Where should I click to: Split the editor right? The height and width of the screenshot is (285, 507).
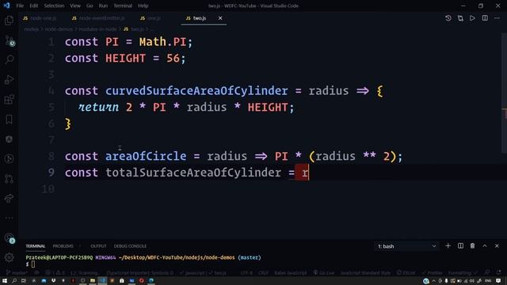tap(485, 18)
